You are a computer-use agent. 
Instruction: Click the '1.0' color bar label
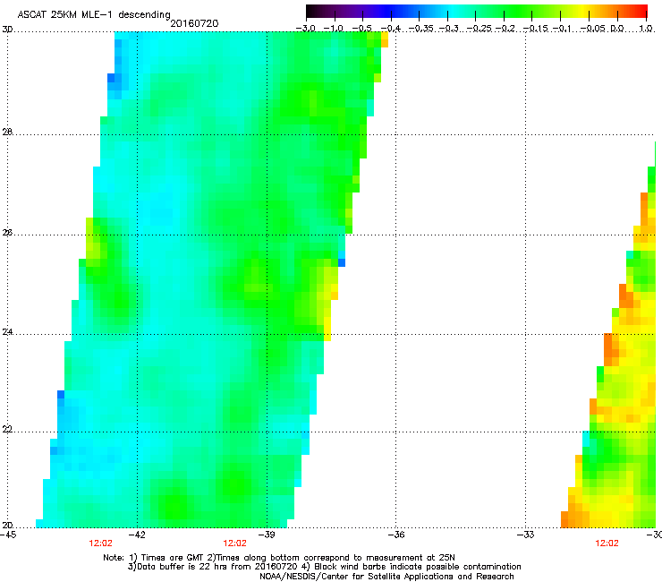[646, 29]
